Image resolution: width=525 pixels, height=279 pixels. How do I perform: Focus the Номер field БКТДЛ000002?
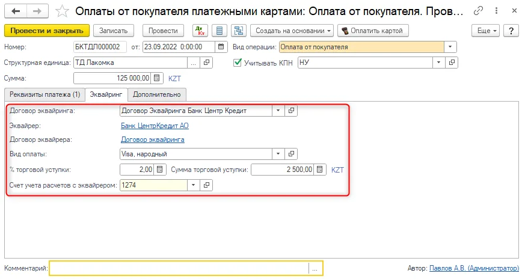[100, 47]
